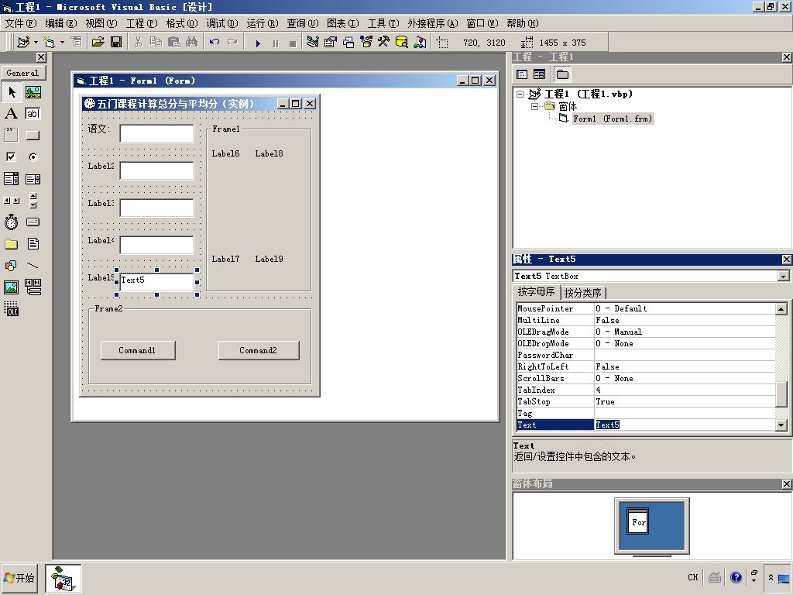This screenshot has height=595, width=793.
Task: Open the Project Explorer toolbar icon
Action: pos(313,42)
